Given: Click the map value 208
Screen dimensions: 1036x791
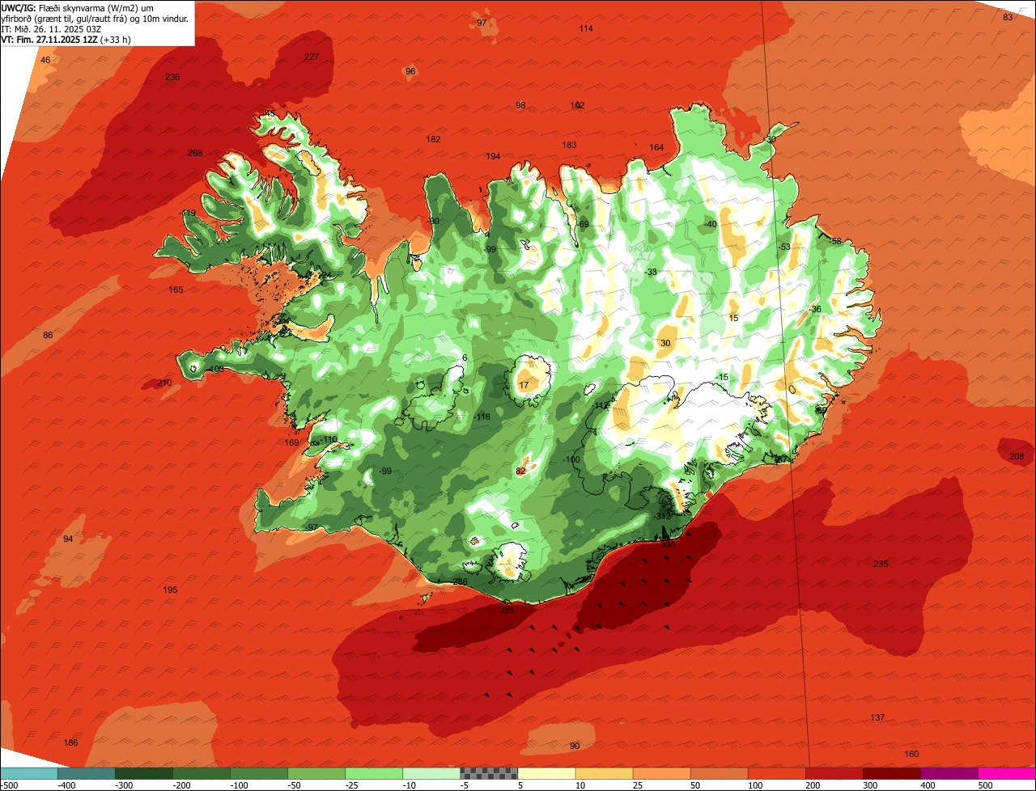Looking at the screenshot, I should click(x=1017, y=456).
